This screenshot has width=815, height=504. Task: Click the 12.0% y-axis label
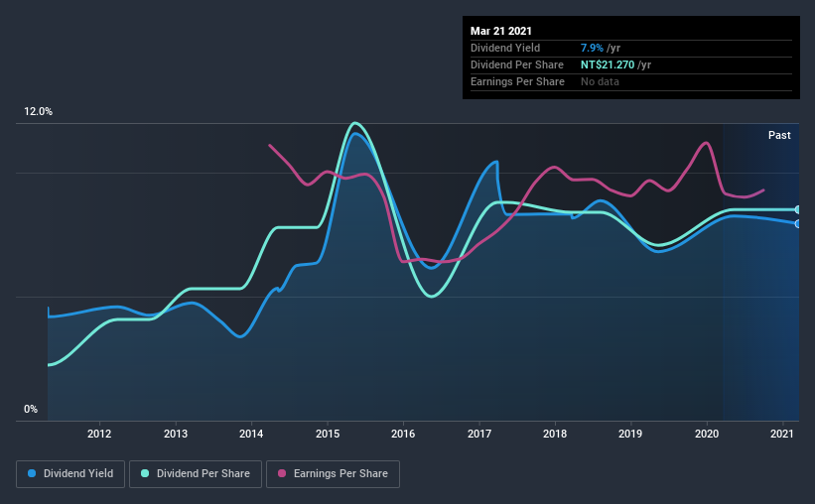pos(38,111)
